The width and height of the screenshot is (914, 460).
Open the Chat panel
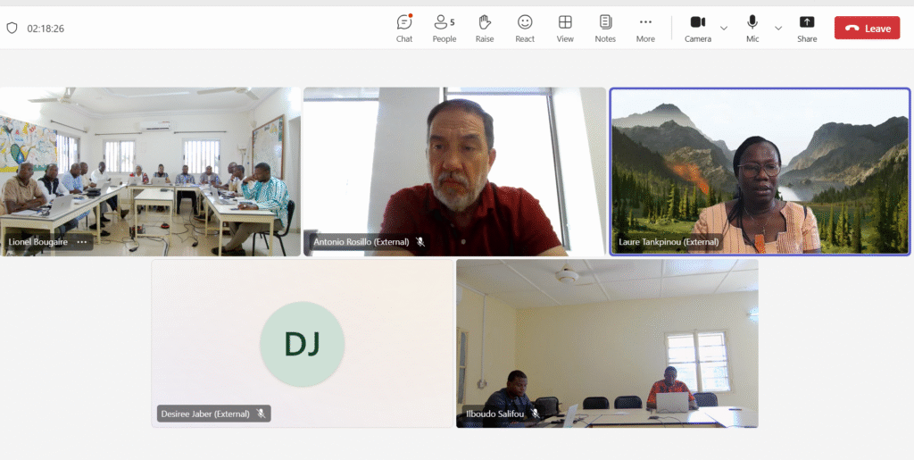[404, 28]
